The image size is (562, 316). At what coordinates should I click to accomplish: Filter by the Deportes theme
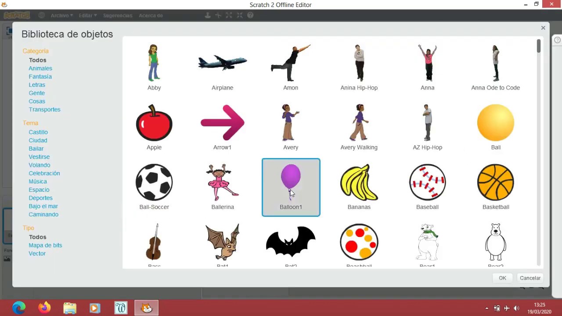click(x=41, y=198)
